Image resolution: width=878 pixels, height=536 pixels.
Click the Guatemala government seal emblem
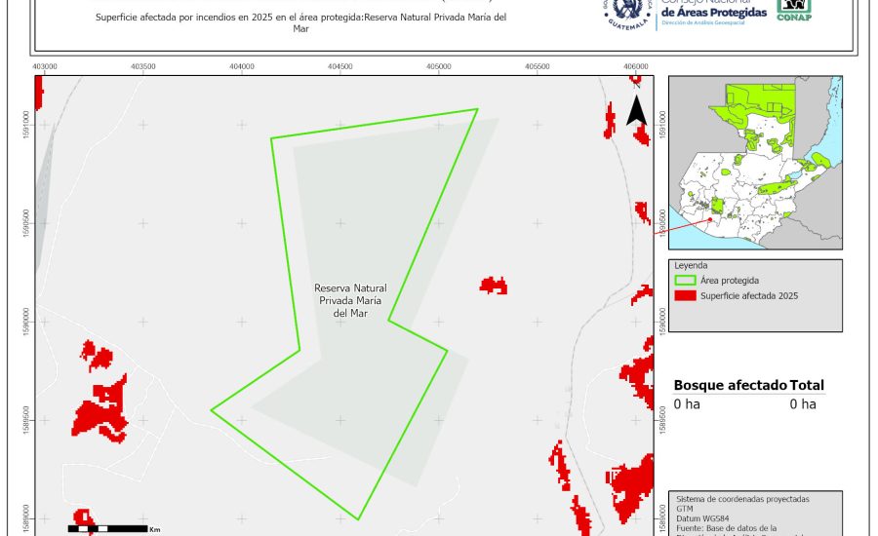(626, 12)
